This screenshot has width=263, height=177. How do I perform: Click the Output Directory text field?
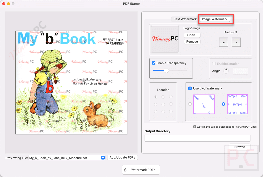(x=198, y=138)
